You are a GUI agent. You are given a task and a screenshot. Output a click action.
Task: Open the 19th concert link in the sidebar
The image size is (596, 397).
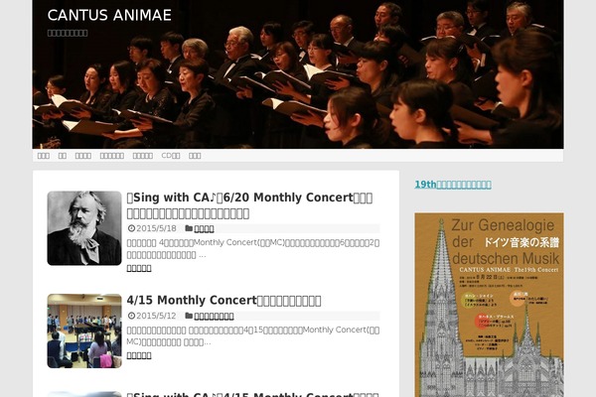point(453,185)
